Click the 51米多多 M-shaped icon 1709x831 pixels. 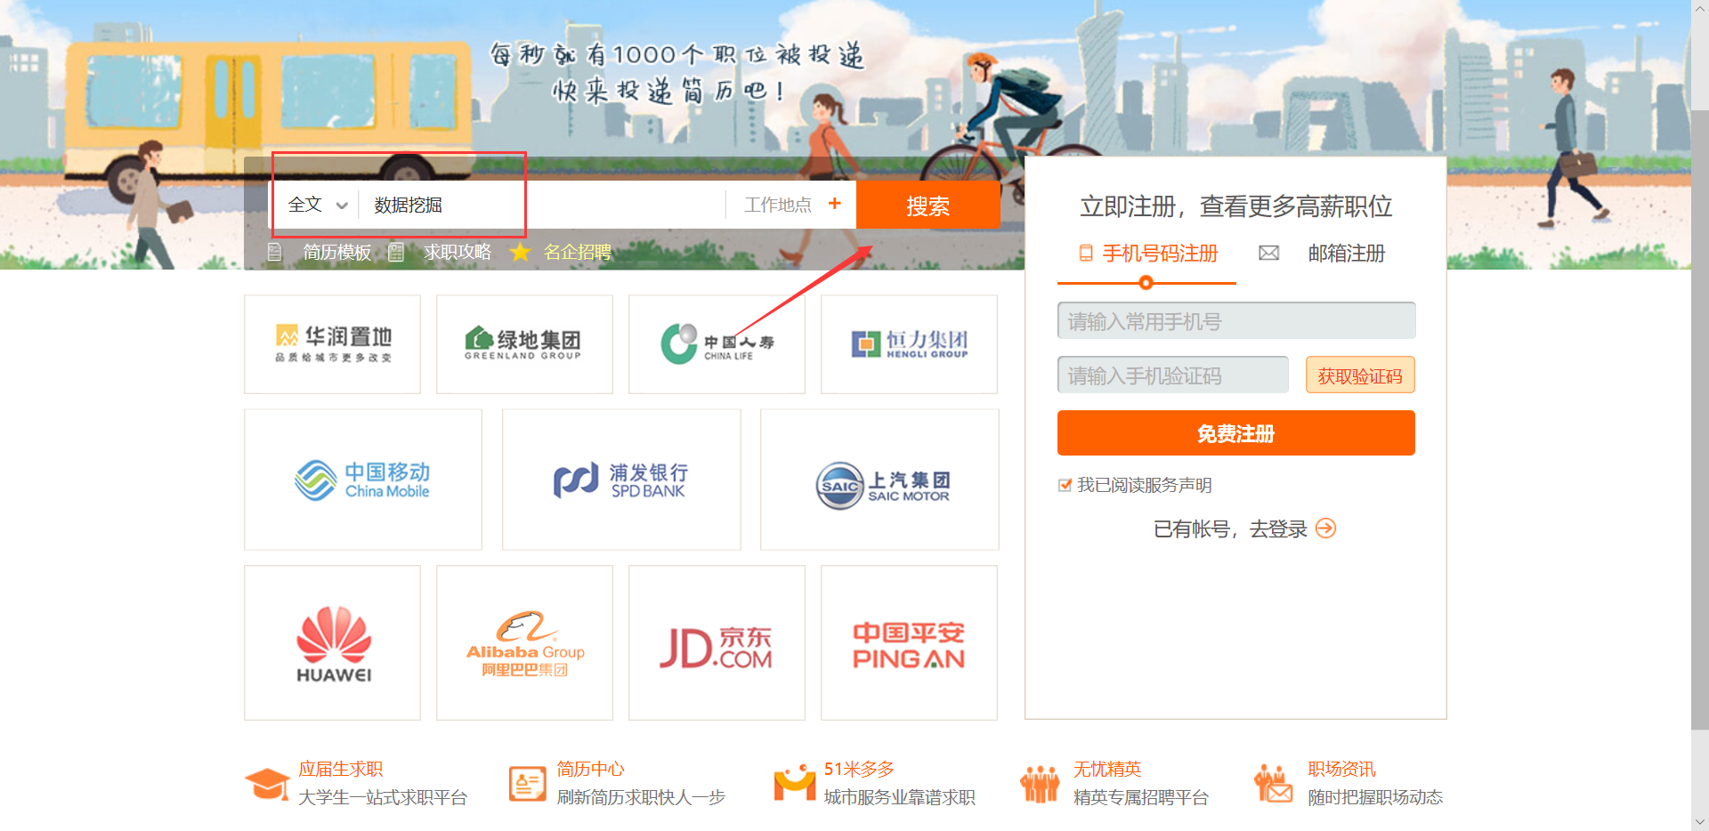[794, 783]
